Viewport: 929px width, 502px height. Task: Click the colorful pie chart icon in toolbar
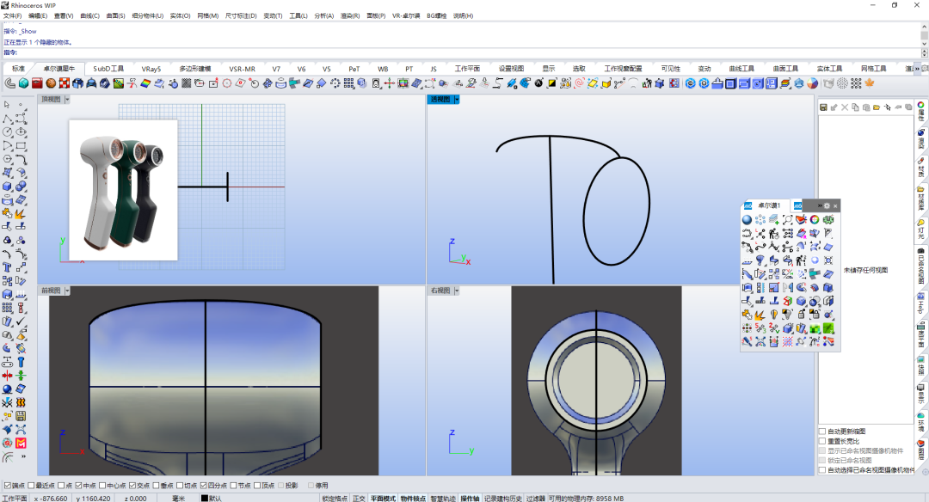coord(812,83)
